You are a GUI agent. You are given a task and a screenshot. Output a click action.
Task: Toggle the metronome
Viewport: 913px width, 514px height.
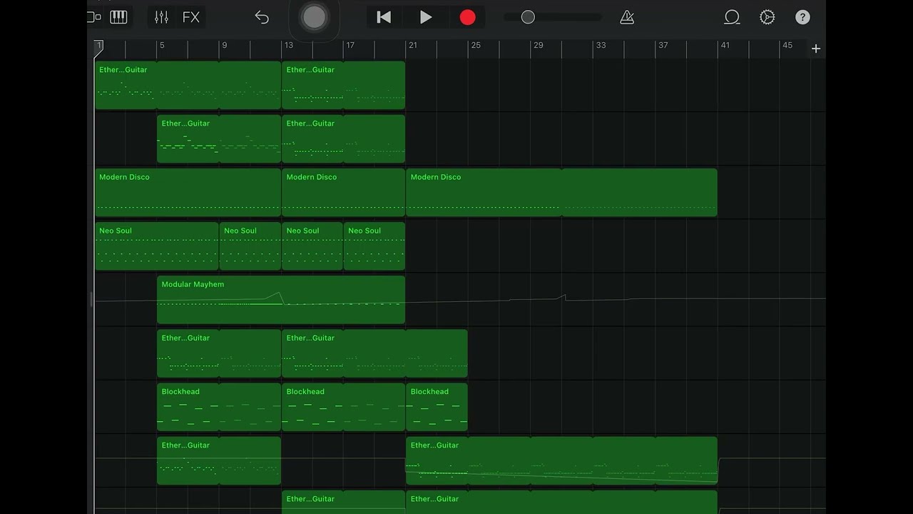click(x=627, y=17)
